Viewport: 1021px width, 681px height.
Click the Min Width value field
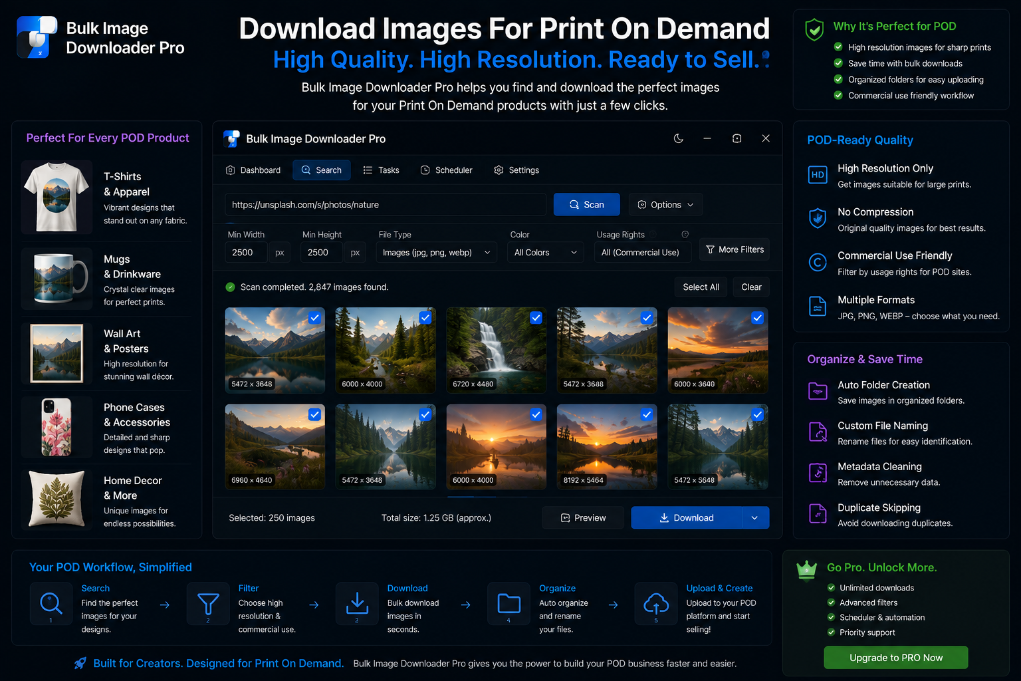pos(246,253)
